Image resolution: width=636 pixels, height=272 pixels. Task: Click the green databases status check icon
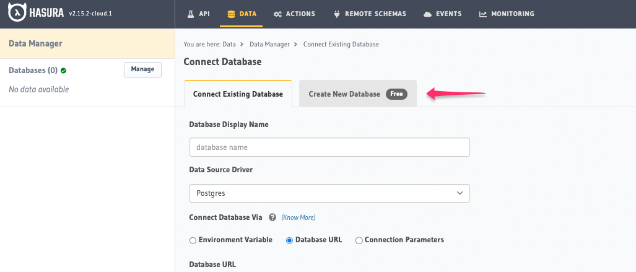tap(63, 71)
